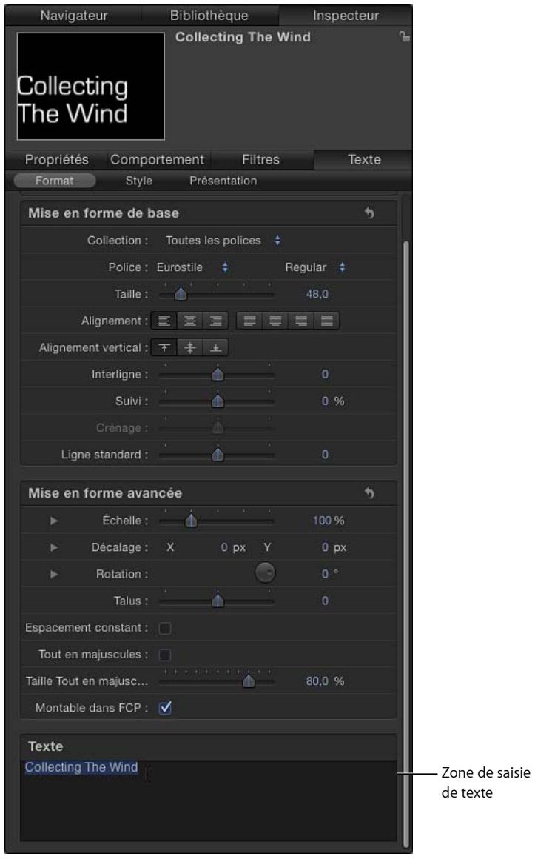The width and height of the screenshot is (535, 859).
Task: Select the Texte tab
Action: click(364, 159)
